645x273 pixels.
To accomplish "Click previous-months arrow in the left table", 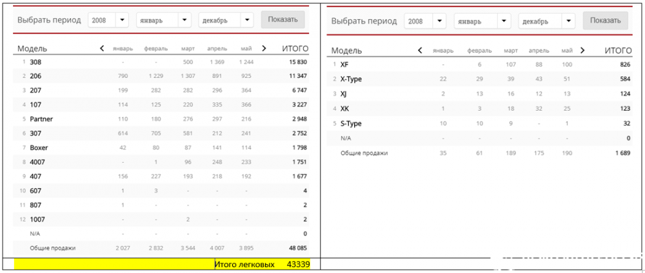I will coord(102,48).
